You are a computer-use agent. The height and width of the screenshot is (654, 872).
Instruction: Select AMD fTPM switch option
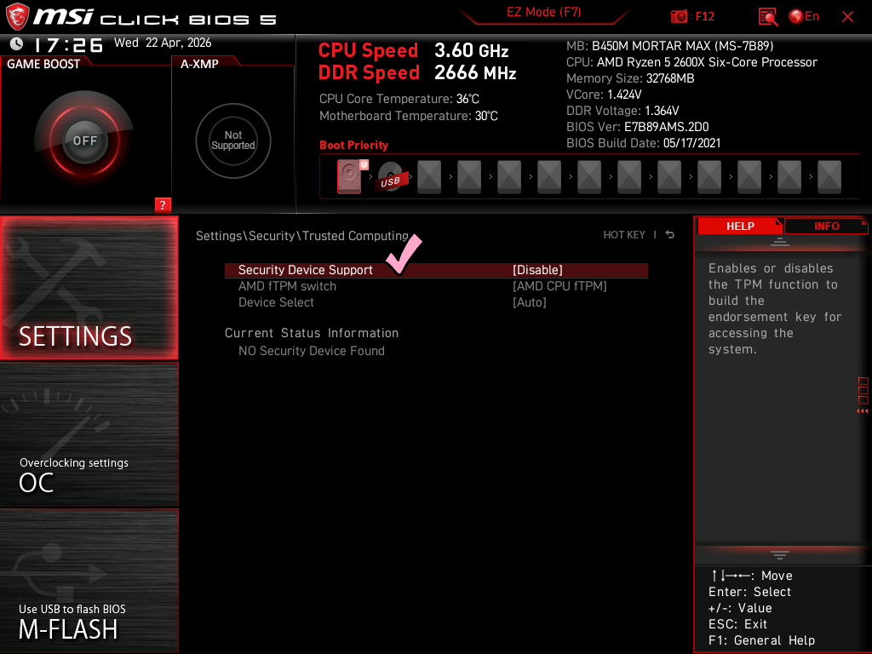(x=287, y=286)
